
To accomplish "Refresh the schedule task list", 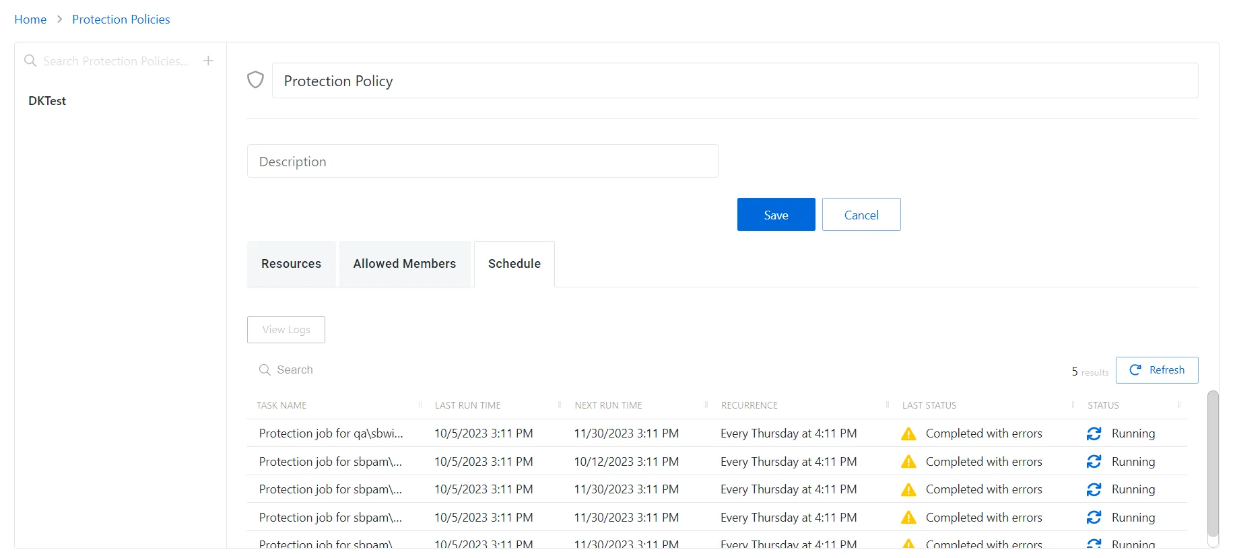I will pos(1157,370).
